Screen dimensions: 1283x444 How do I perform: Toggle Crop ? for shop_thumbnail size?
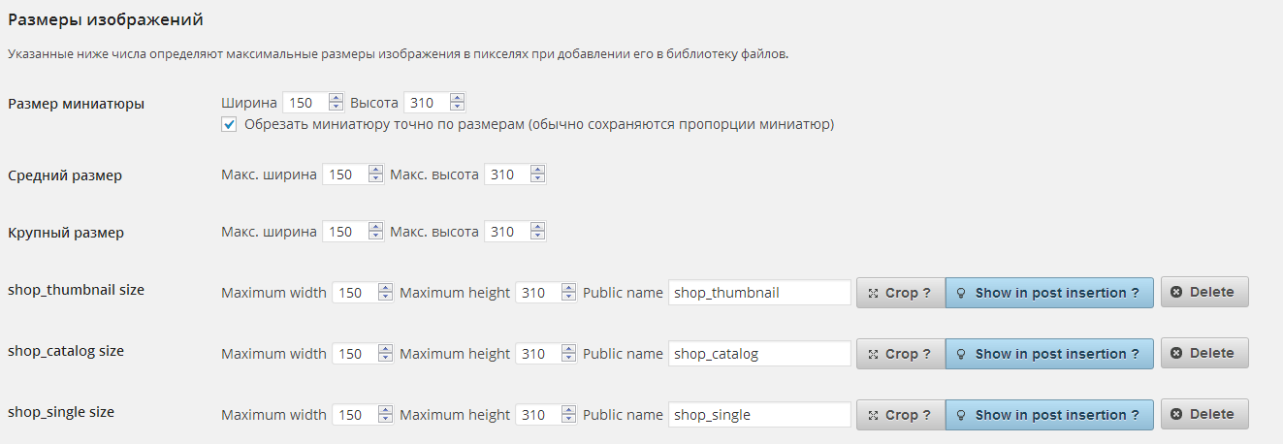pos(900,293)
